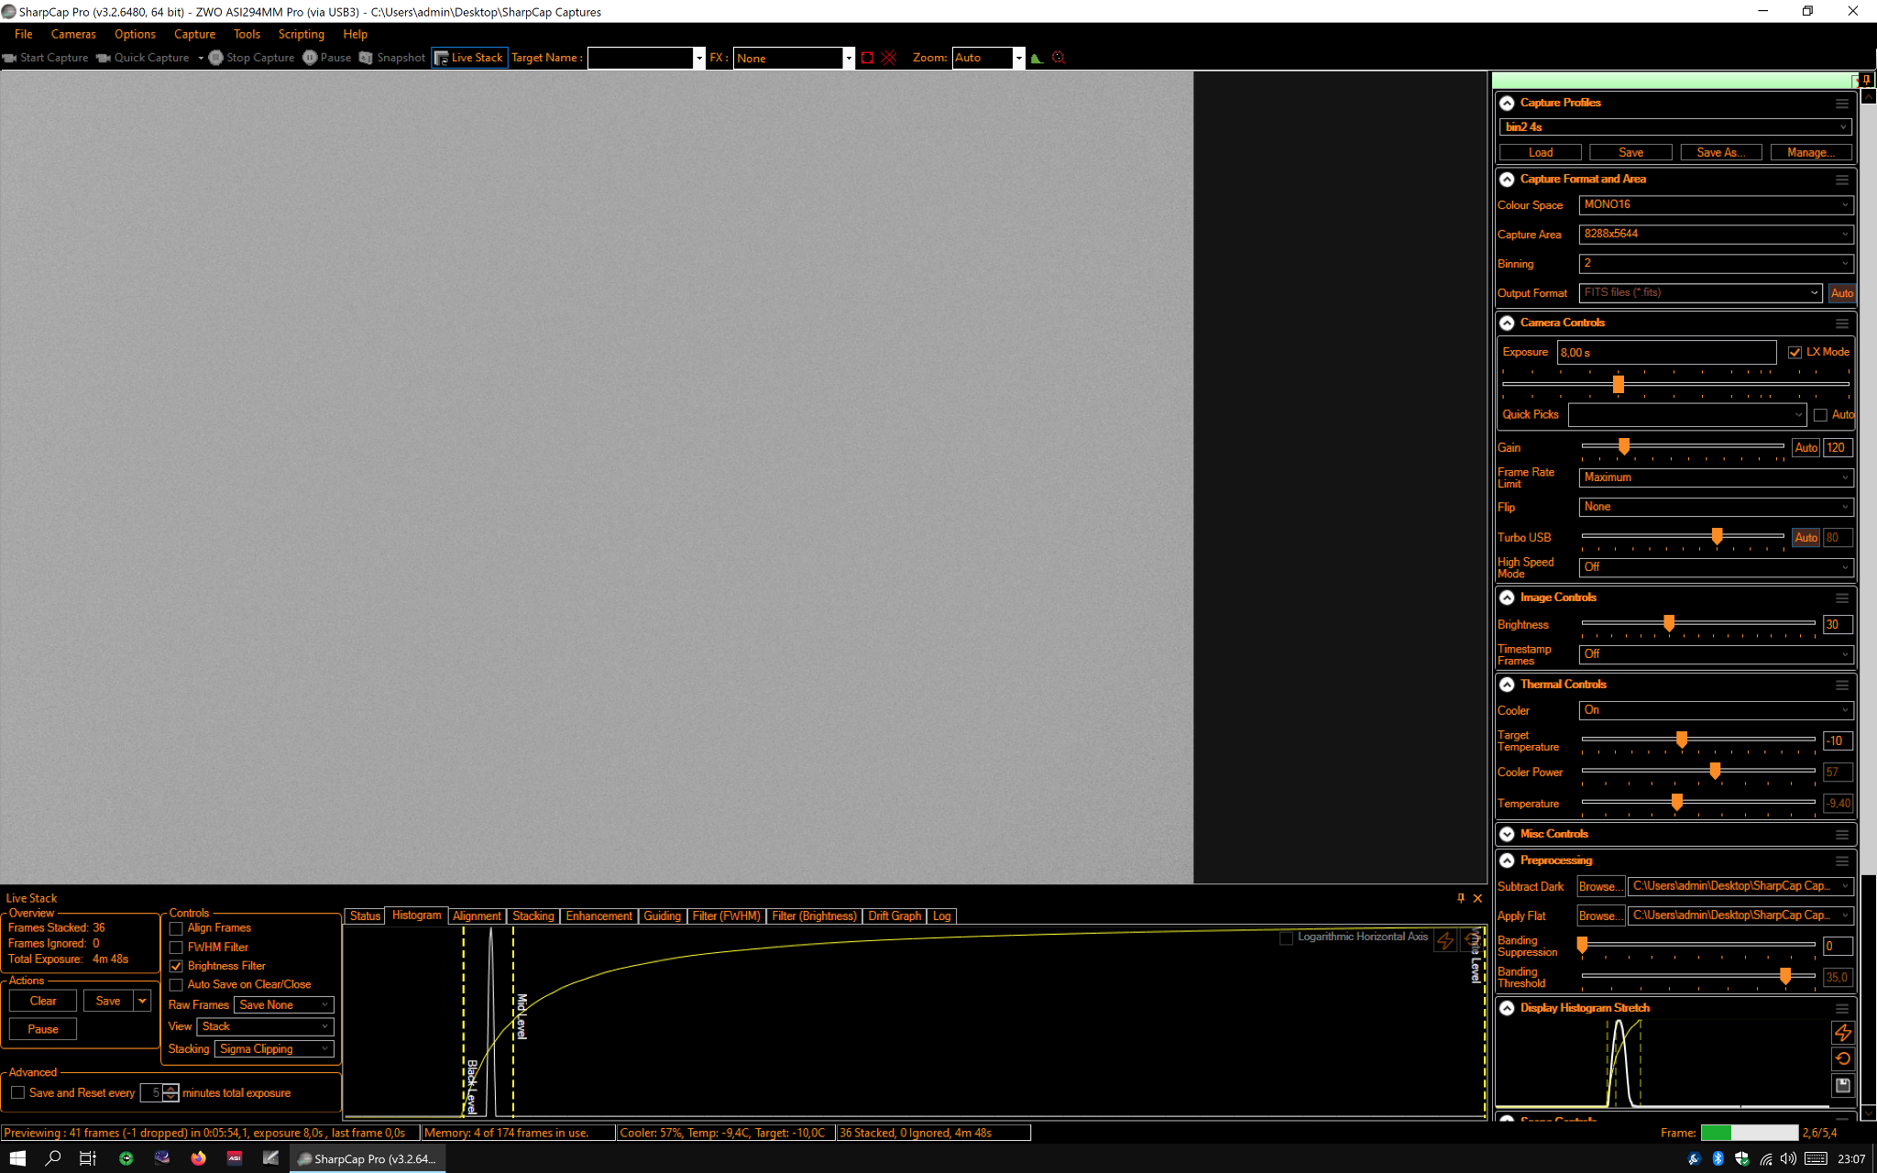Click the reset stretch icon in Display Histogram Stretch

[1842, 1058]
